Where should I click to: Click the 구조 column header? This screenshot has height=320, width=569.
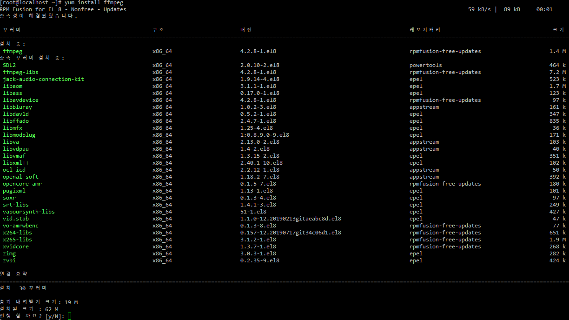click(x=158, y=30)
